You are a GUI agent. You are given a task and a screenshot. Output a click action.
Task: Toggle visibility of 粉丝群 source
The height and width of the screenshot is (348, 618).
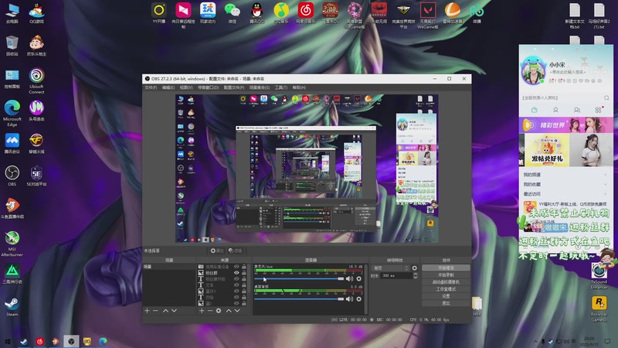(236, 273)
